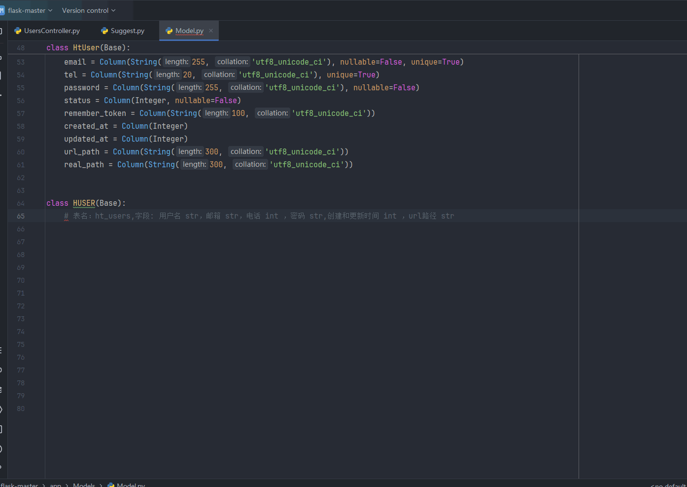The height and width of the screenshot is (487, 687).
Task: Switch to the UsersController.py tab
Action: [52, 31]
